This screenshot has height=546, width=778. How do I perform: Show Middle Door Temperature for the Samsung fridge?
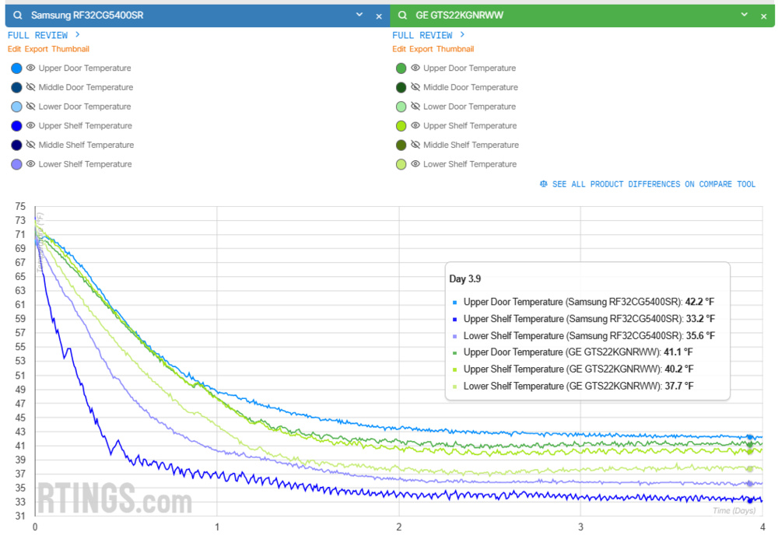[30, 87]
